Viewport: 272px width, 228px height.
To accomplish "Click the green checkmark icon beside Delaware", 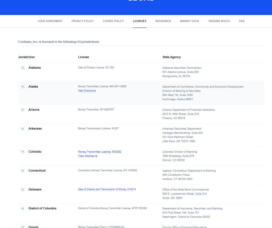I will [x=23, y=189].
